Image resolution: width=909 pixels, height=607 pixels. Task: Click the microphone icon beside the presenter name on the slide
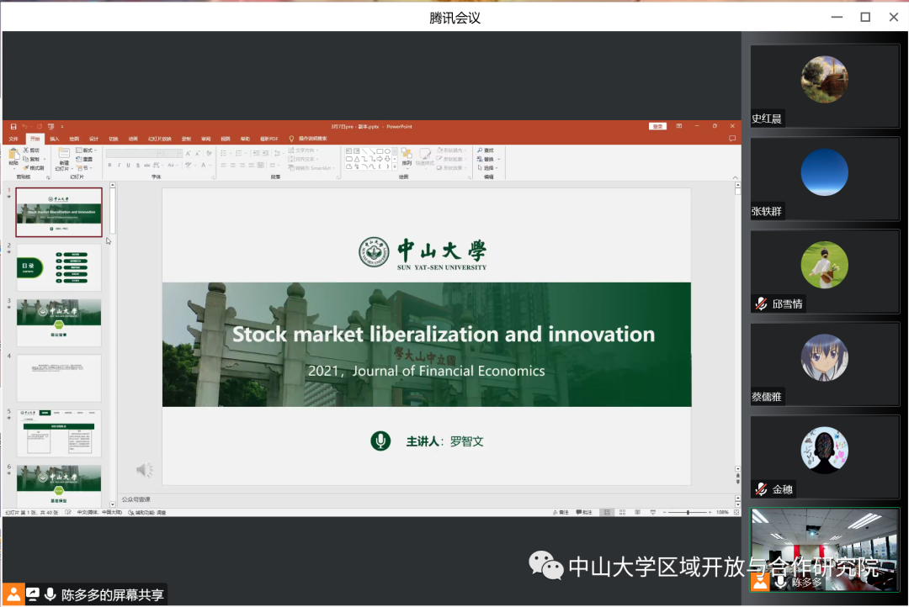point(380,441)
